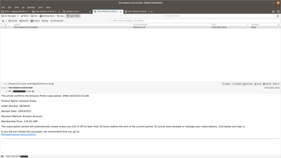Screen dimensions: 281x158
Task: Sort by Location column
Action: click(x=264, y=24)
